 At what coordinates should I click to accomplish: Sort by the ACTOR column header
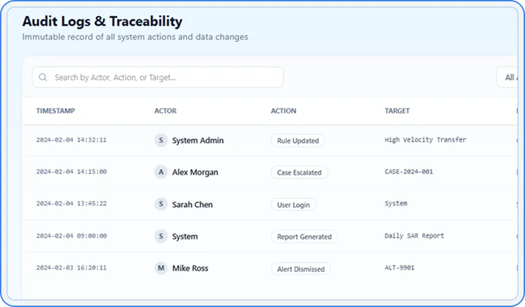(x=165, y=111)
